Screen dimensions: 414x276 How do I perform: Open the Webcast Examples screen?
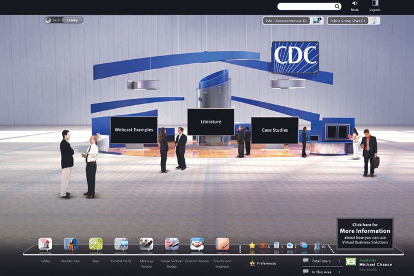(134, 130)
